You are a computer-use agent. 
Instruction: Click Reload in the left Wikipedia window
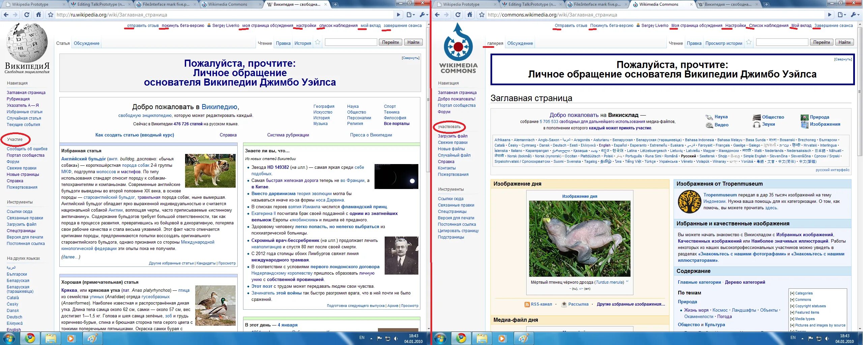tap(27, 15)
